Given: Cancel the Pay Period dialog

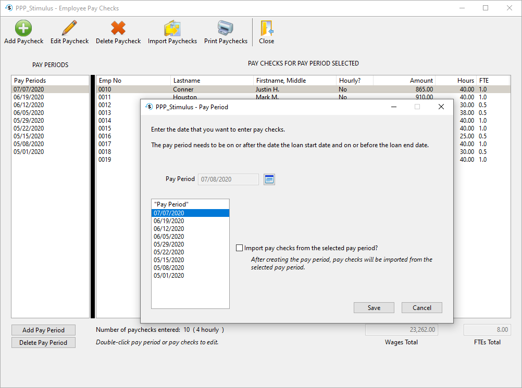Looking at the screenshot, I should (x=421, y=307).
